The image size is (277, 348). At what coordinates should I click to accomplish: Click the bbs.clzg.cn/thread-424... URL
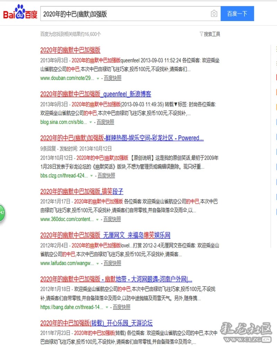pos(64,175)
